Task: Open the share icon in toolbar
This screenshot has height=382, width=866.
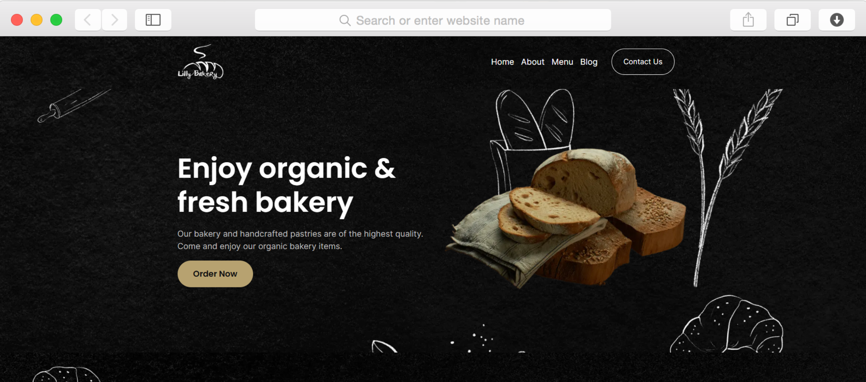Action: [748, 20]
